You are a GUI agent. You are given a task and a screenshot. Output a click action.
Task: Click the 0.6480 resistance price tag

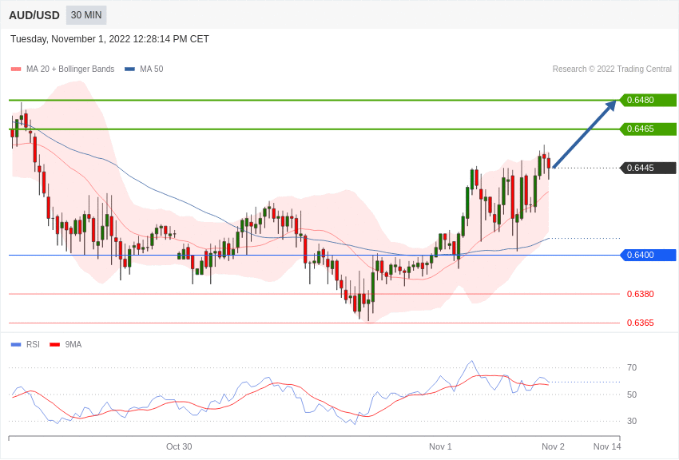point(649,101)
